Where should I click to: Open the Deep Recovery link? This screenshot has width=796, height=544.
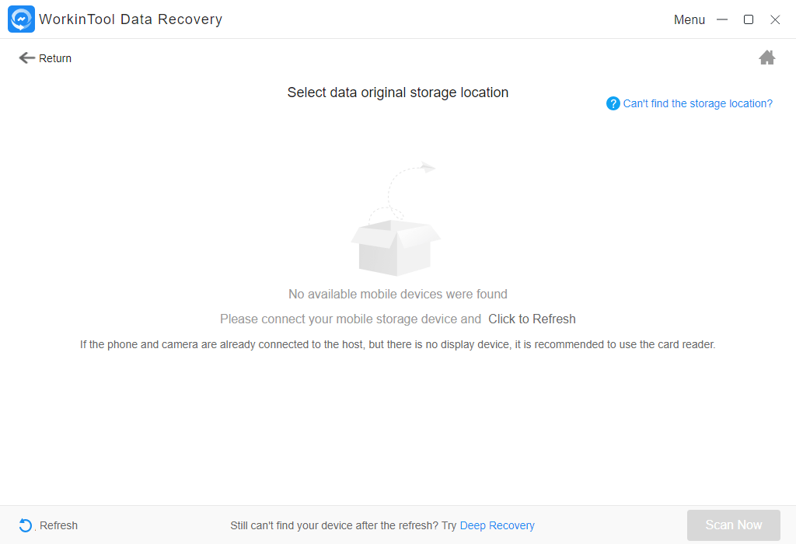pos(497,525)
